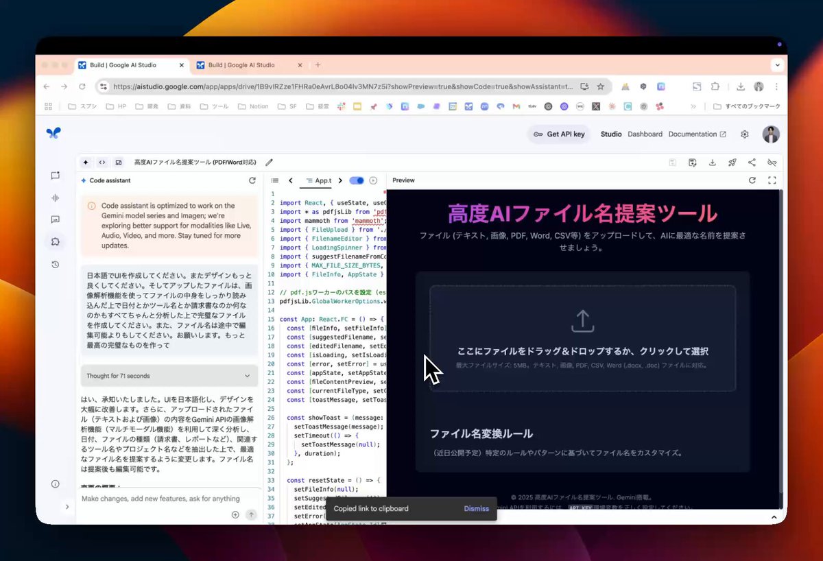Click the Google AI Studio butterfly logo
This screenshot has width=823, height=561.
[x=53, y=133]
